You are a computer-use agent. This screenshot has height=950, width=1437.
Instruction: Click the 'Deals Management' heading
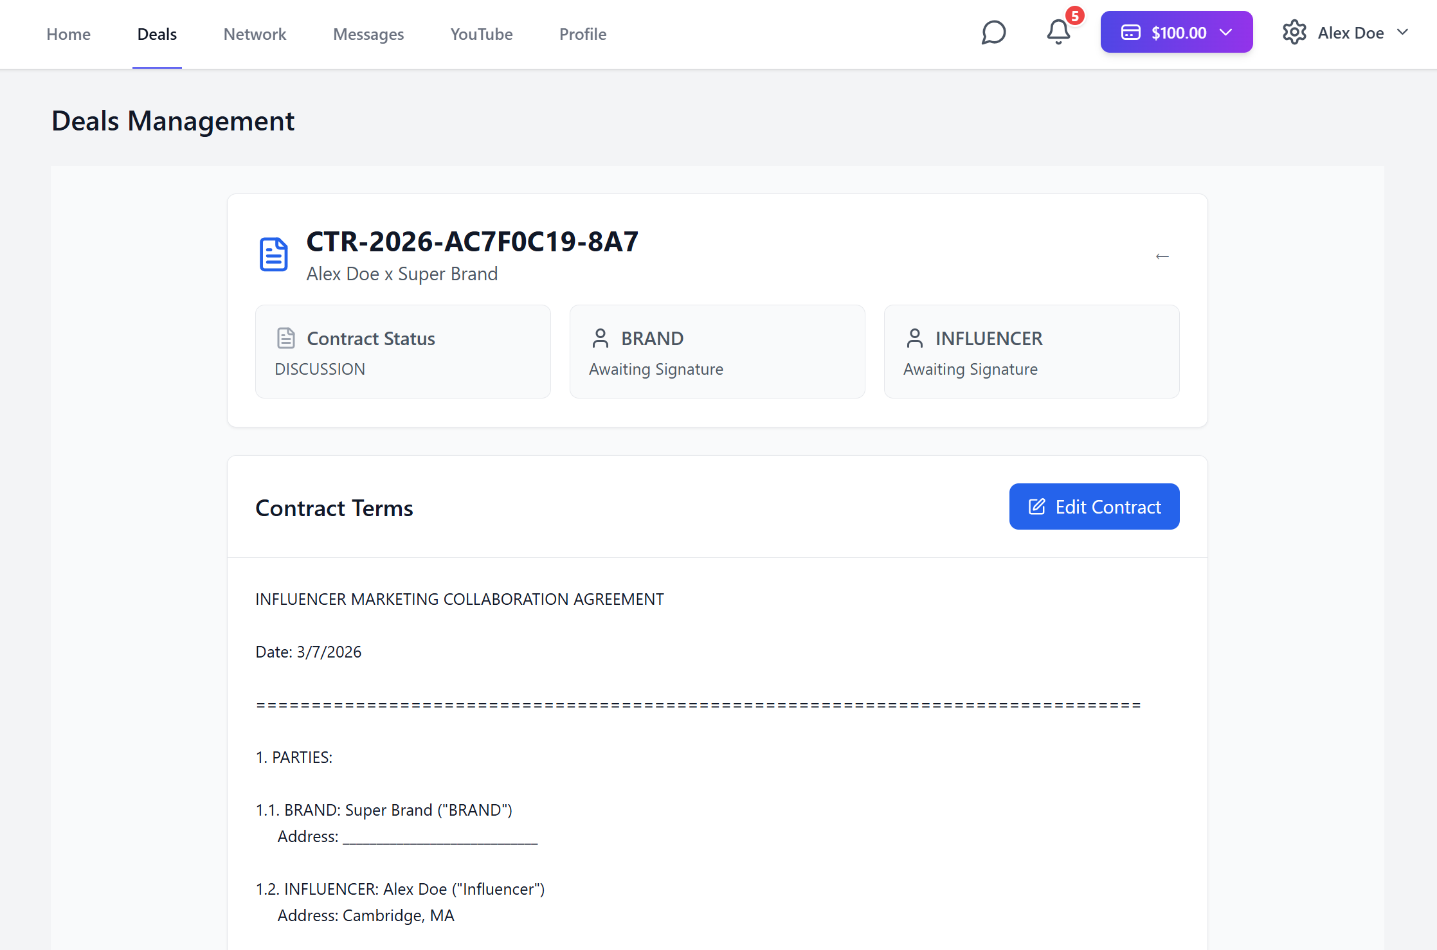point(173,121)
